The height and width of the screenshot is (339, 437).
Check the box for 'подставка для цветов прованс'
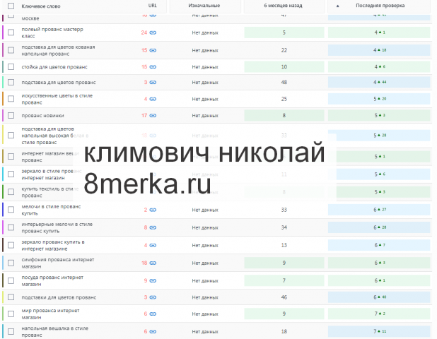click(11, 83)
